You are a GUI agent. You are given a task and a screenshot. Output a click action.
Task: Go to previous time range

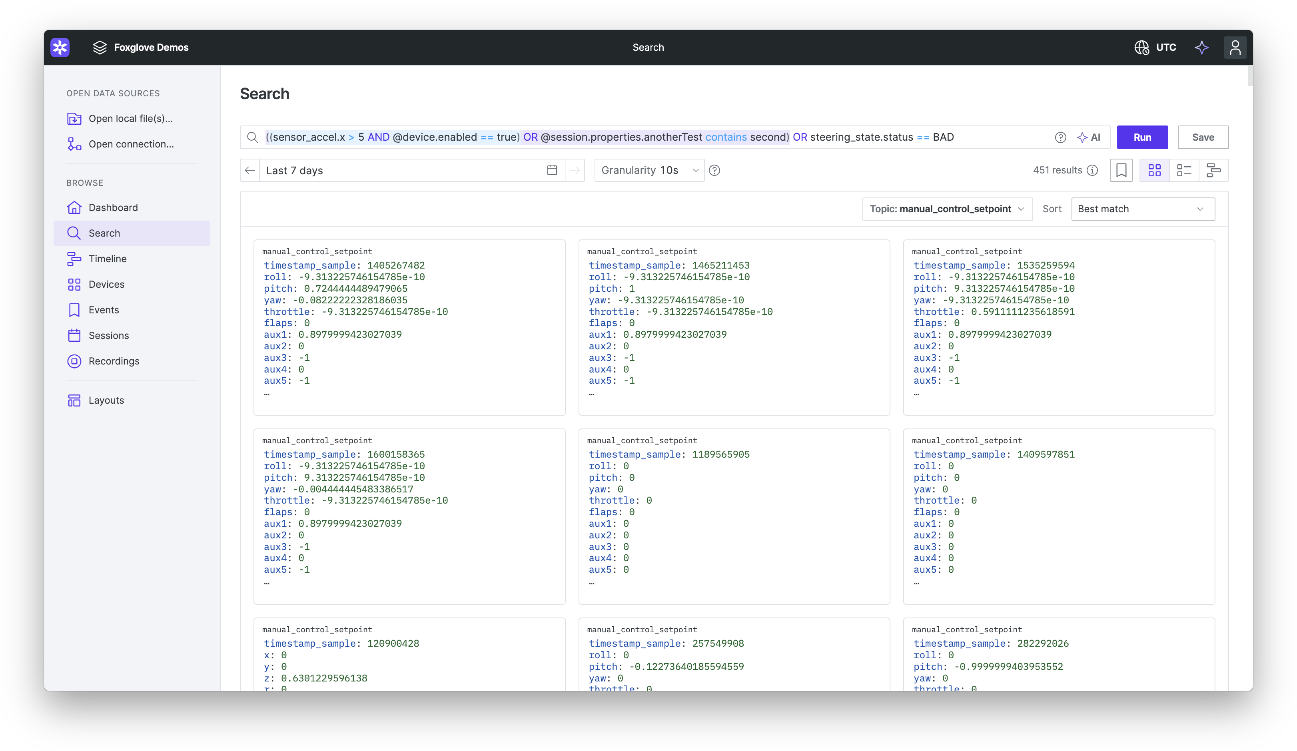250,170
